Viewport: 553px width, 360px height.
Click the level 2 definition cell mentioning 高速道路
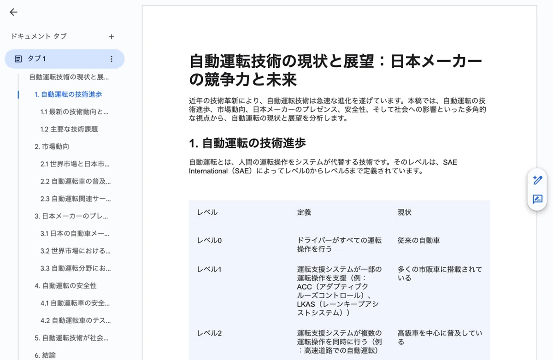340,342
